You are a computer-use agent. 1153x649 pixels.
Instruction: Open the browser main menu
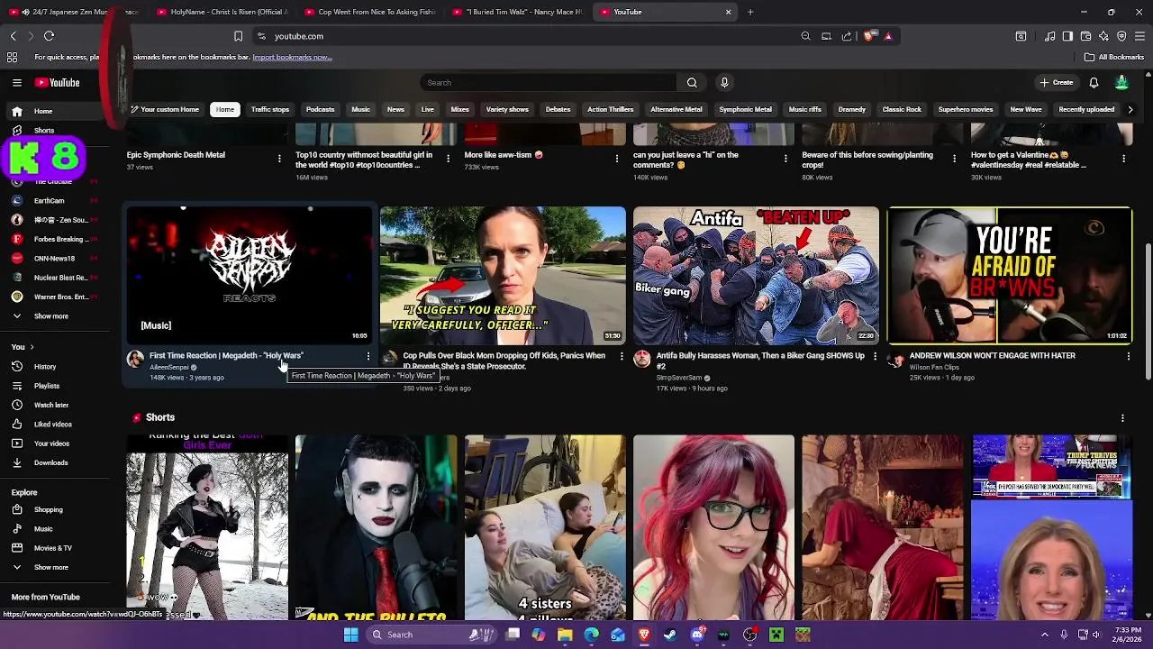[x=1139, y=36]
